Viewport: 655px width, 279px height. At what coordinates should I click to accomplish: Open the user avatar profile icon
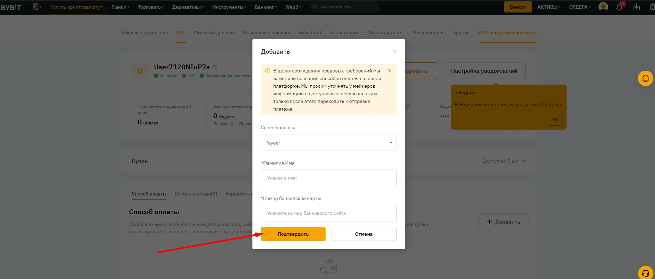click(x=603, y=7)
